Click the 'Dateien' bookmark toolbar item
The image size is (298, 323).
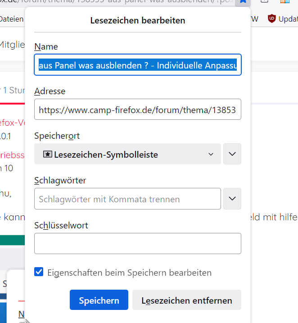(12, 19)
